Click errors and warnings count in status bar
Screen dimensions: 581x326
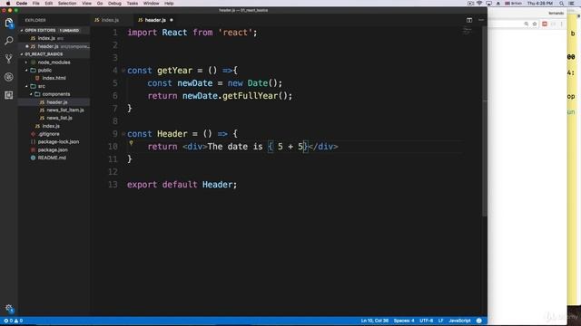point(14,321)
